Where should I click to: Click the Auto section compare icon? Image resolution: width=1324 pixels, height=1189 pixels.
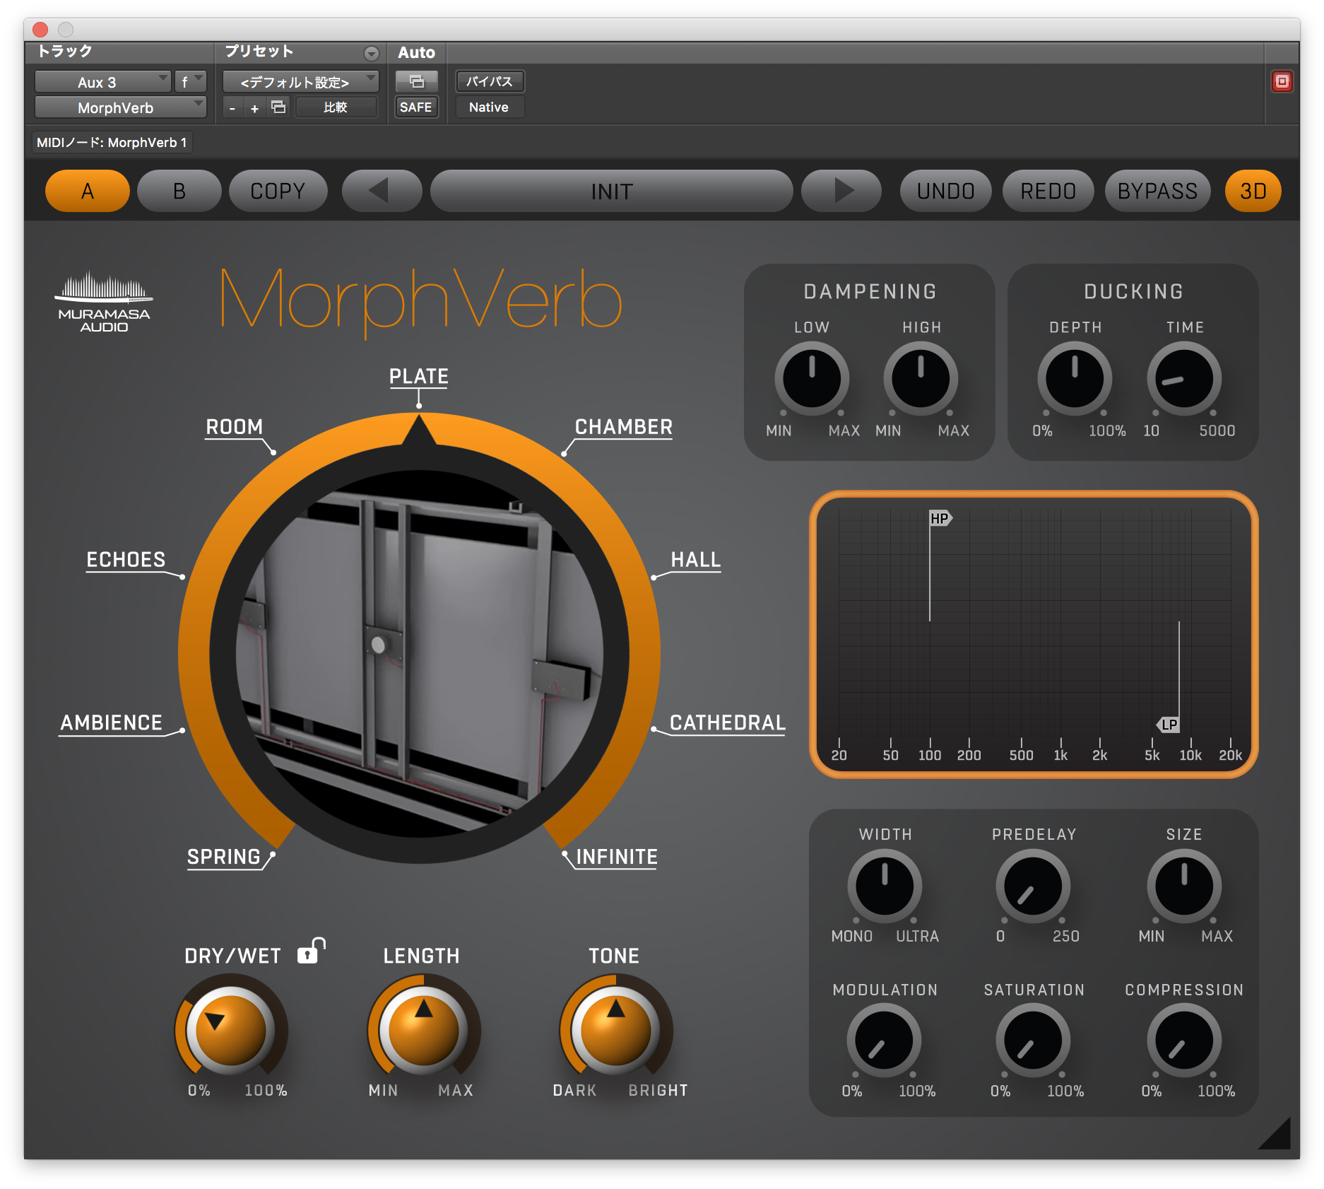(416, 81)
